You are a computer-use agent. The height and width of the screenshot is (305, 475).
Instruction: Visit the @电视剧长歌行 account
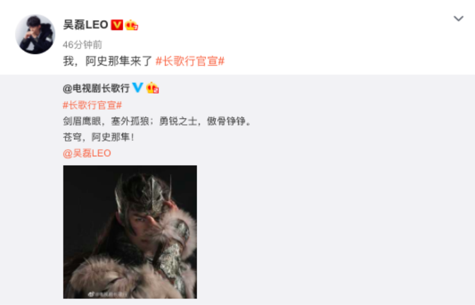[96, 88]
